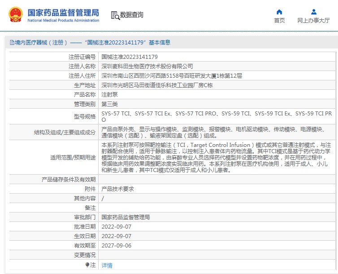338x274 pixels.
Task: Open the 首页 link
Action: coord(279,21)
